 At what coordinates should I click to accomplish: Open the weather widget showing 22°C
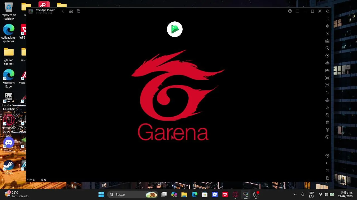17,194
